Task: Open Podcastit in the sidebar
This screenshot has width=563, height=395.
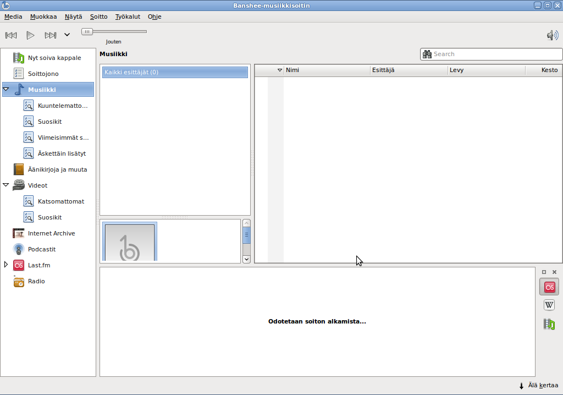Action: 42,249
